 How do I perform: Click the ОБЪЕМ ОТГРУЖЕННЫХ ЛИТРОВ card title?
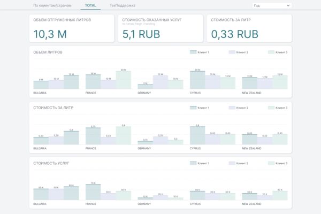pos(62,20)
